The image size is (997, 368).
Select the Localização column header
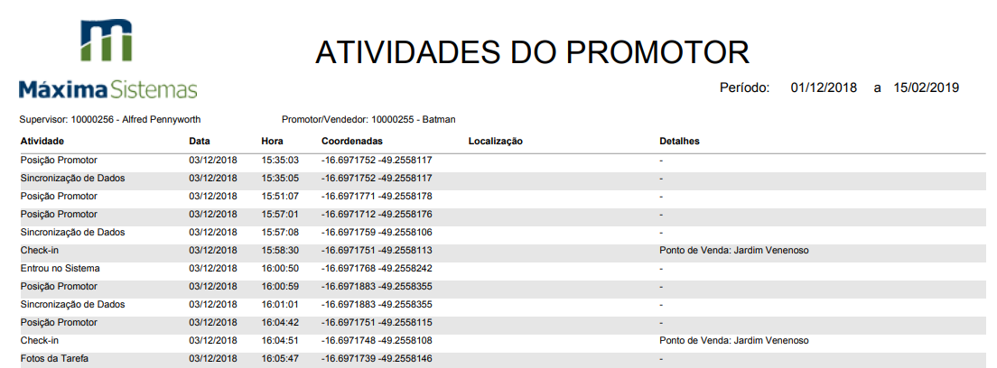[x=496, y=141]
